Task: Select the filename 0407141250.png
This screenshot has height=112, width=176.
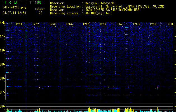Action: (14, 7)
